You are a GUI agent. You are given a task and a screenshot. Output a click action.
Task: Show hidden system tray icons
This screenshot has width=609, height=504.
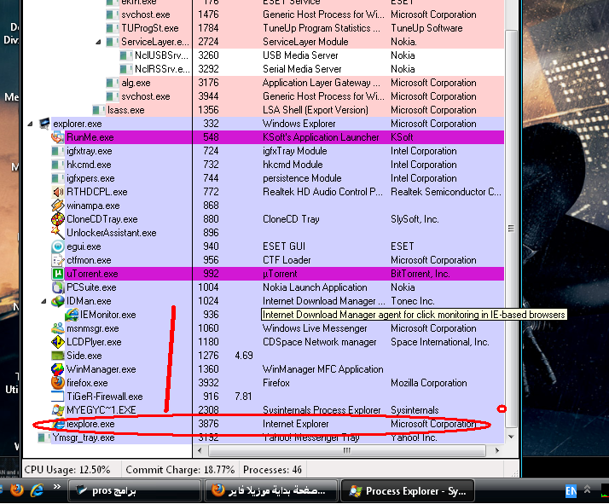pyautogui.click(x=587, y=490)
